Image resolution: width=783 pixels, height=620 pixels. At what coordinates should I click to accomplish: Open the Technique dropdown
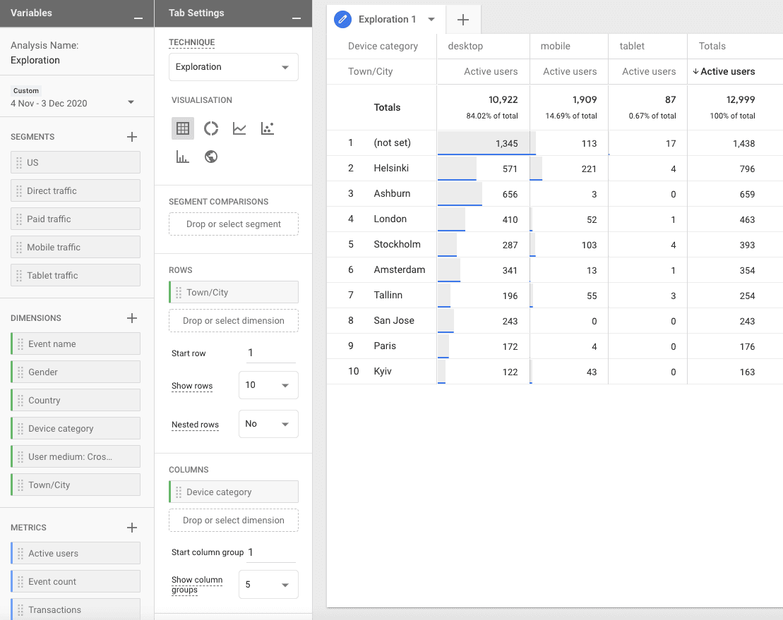(x=233, y=67)
